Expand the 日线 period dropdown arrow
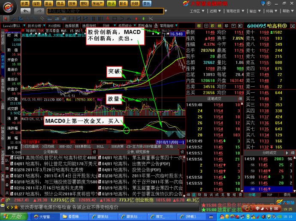The image size is (296, 221). [x=115, y=26]
